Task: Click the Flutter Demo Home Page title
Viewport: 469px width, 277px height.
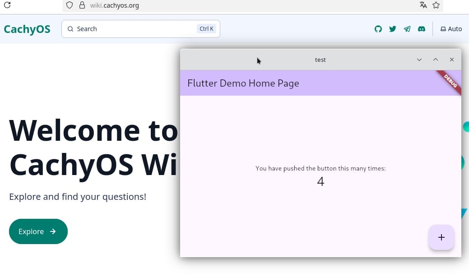Action: [x=243, y=83]
